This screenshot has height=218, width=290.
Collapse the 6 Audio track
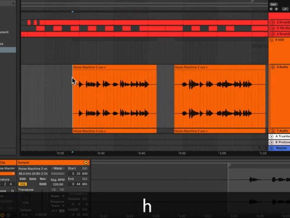pyautogui.click(x=272, y=67)
